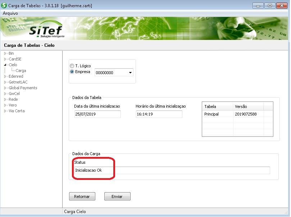This screenshot has width=291, height=217.
Task: Click the Enviar button
Action: pos(117,196)
